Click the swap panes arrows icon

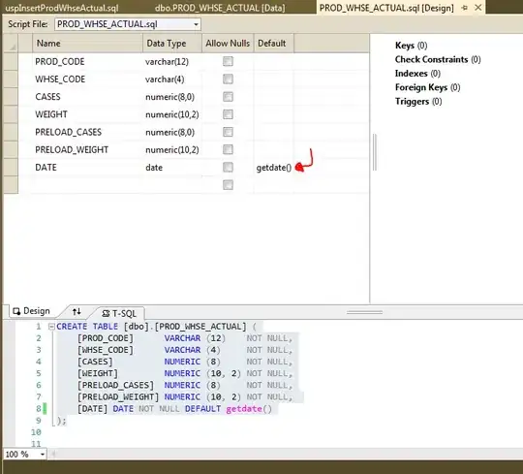(x=77, y=311)
